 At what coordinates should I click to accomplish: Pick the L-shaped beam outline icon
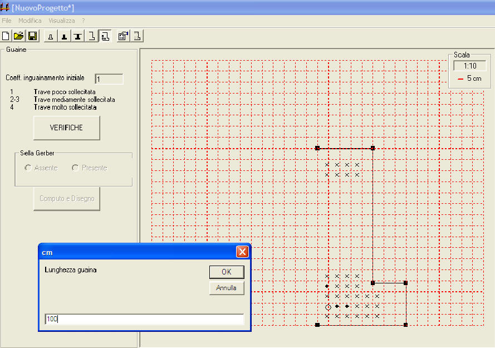tap(91, 36)
